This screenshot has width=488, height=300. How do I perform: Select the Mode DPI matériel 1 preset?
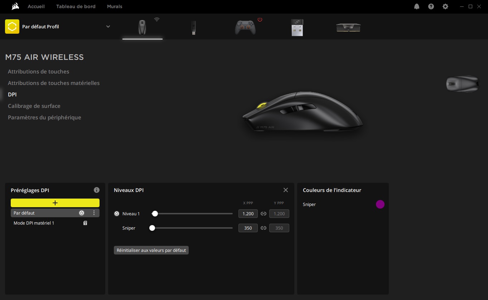[x=34, y=223]
